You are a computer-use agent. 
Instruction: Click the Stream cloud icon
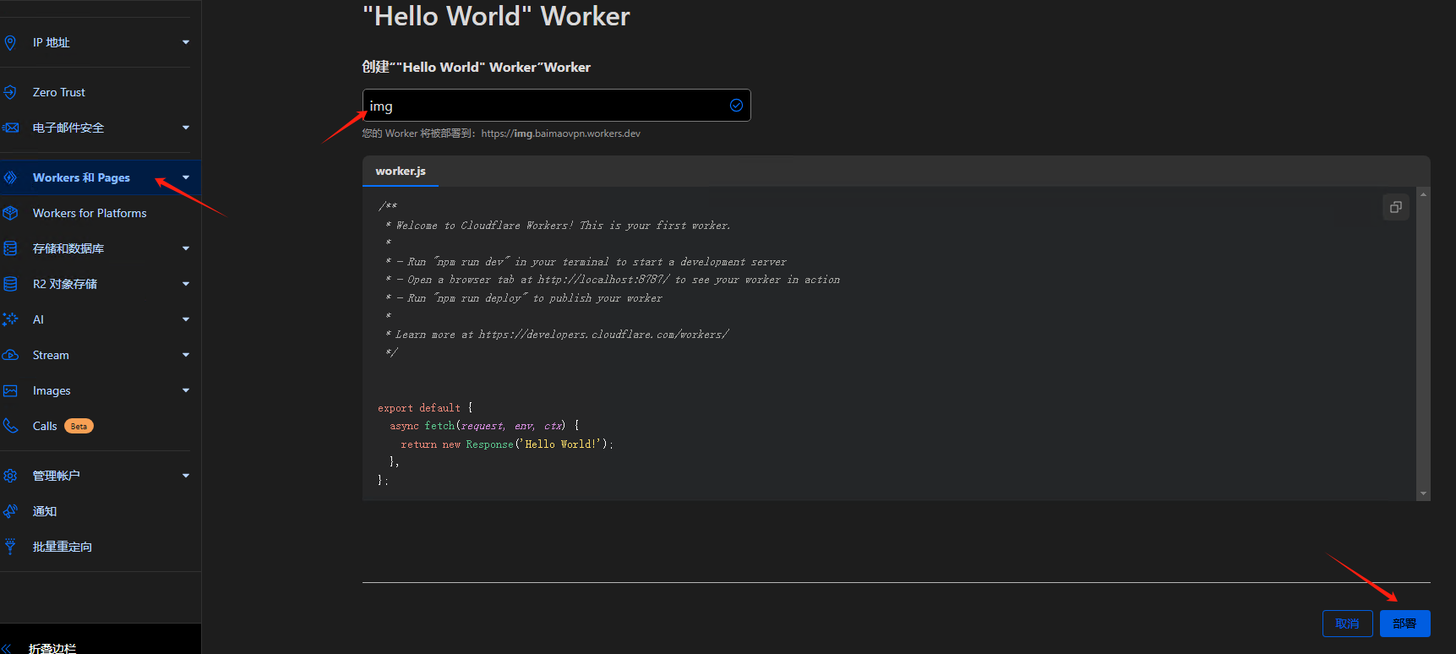pyautogui.click(x=10, y=355)
